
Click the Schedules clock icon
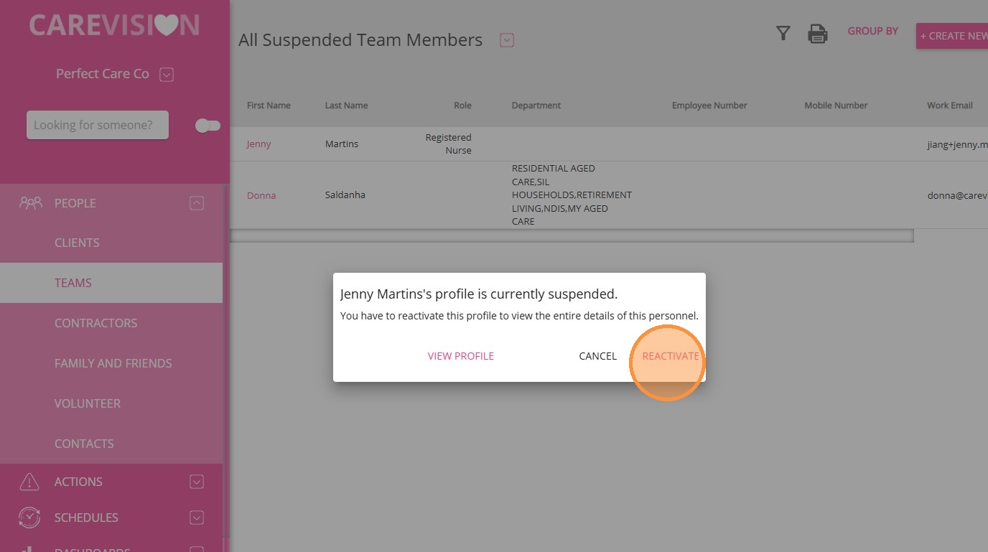29,518
